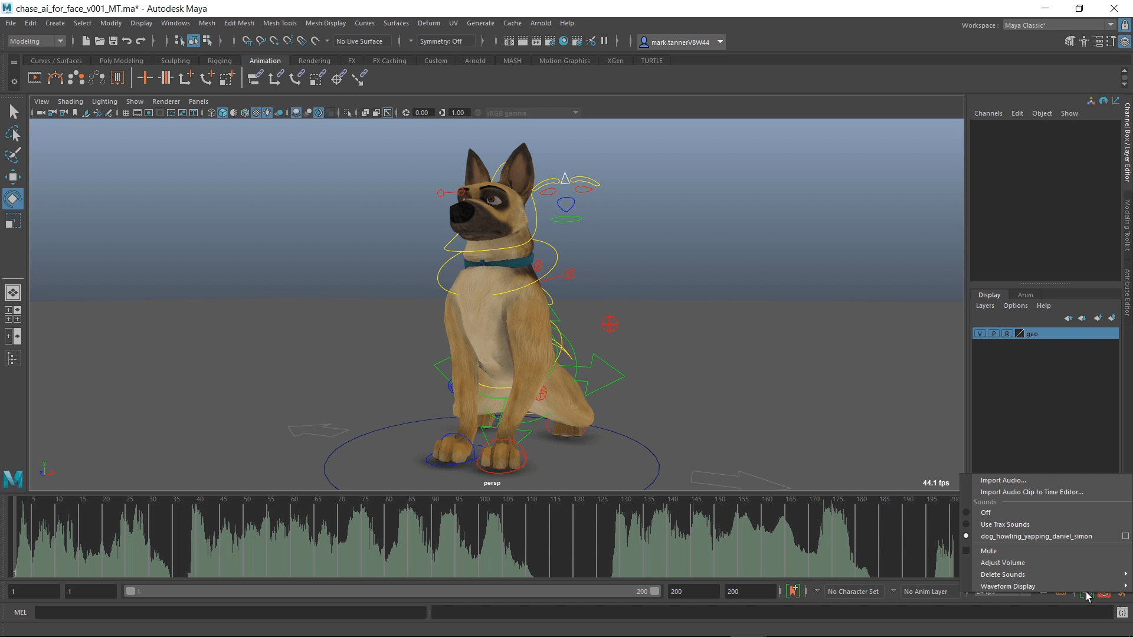Click the MEL command line input
The height and width of the screenshot is (637, 1133).
231,612
